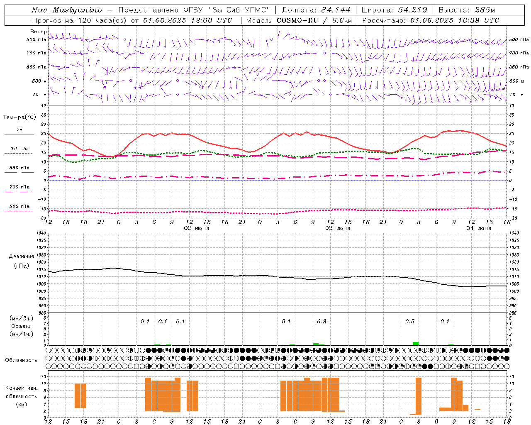Click the '0.5' precipitation amount value

pyautogui.click(x=410, y=321)
